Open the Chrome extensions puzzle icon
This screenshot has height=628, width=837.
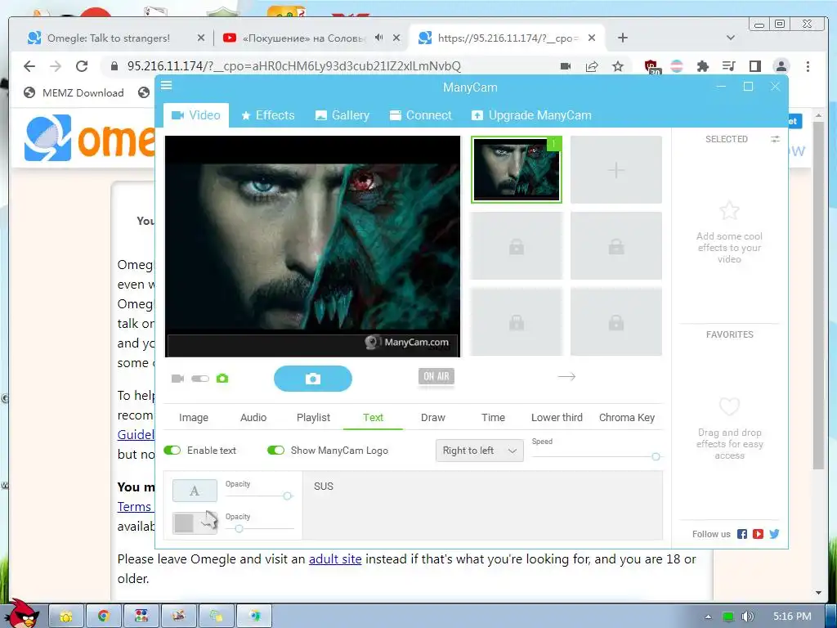[x=703, y=66]
